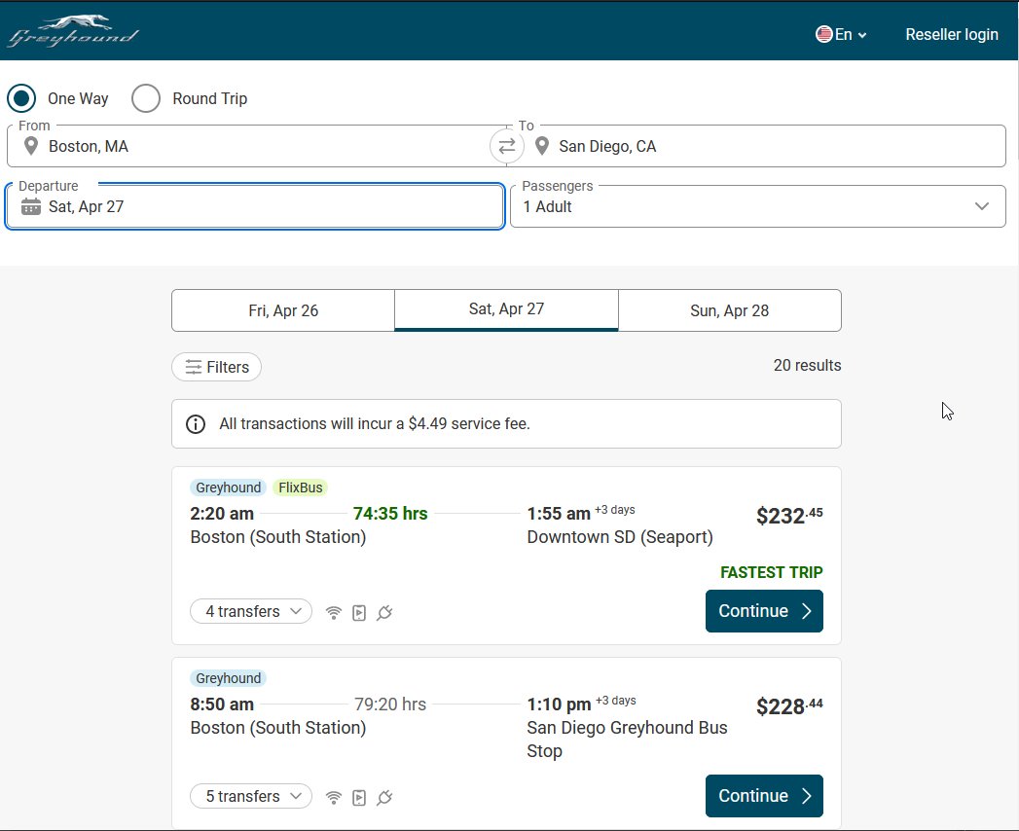
Task: Click the entertainment icon on the 8:50 am trip
Action: [x=359, y=797]
